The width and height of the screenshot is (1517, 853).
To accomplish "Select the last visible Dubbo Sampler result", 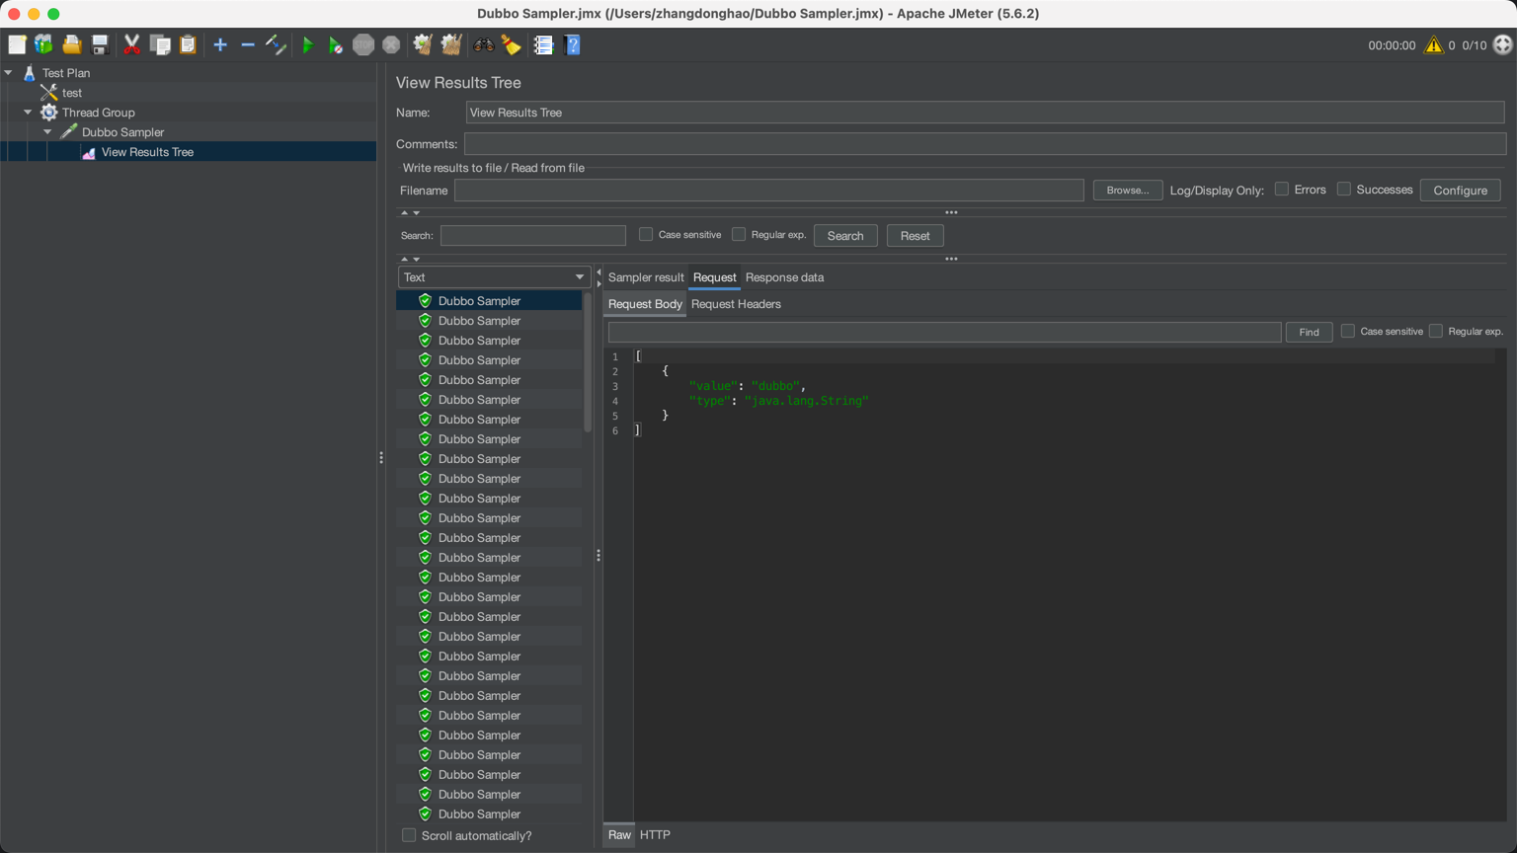I will click(x=489, y=814).
